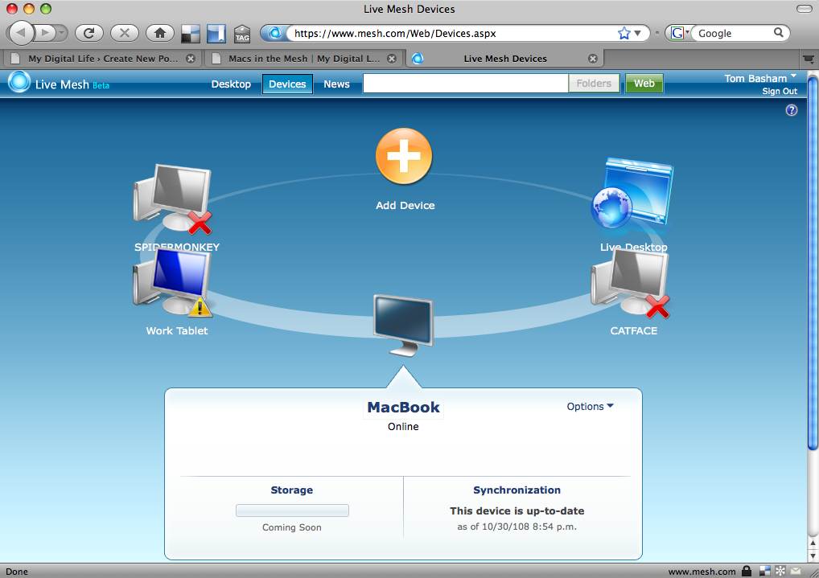Click the MacBook monitor icon
819x578 pixels.
(403, 325)
